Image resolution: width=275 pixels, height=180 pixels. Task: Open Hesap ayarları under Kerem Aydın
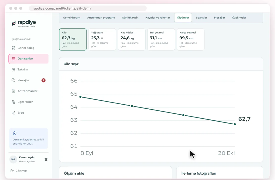click(x=27, y=161)
